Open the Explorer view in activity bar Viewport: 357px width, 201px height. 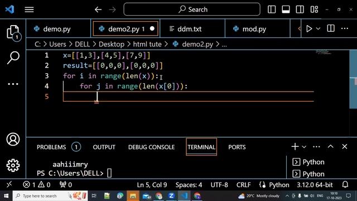[x=13, y=32]
